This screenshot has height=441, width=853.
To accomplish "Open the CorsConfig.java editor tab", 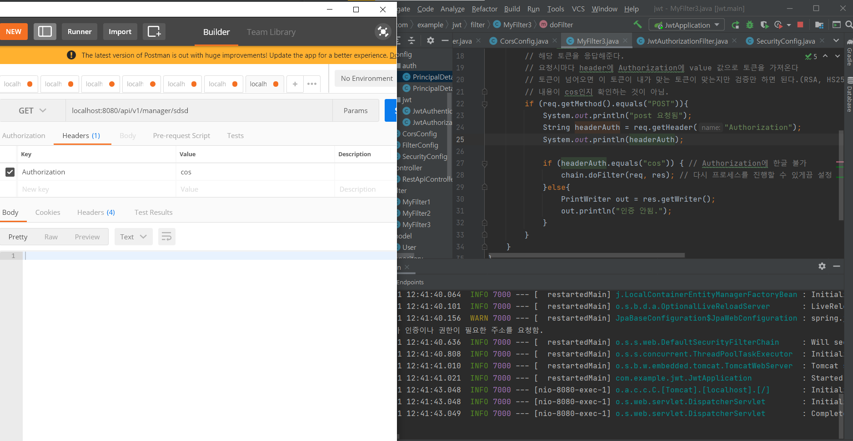I will point(523,41).
